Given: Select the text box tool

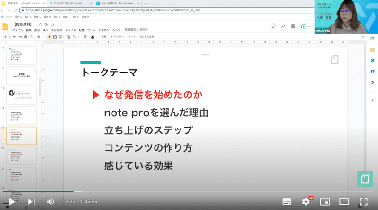Looking at the screenshot, I should coord(55,37).
